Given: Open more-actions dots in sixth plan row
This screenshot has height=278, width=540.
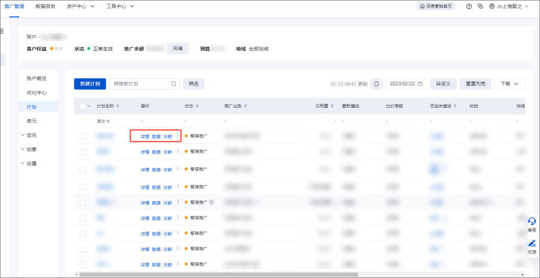Looking at the screenshot, I should pos(178,218).
